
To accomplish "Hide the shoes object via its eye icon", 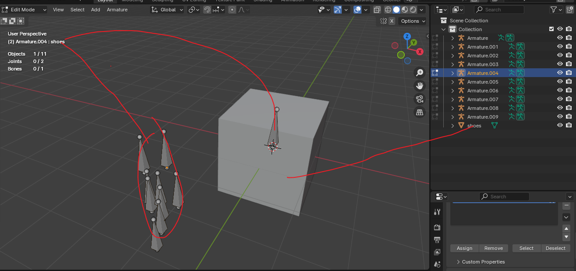I will [x=560, y=126].
